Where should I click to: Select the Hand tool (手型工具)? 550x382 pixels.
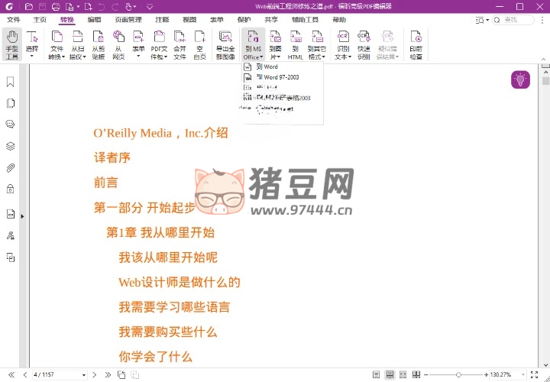pos(12,45)
